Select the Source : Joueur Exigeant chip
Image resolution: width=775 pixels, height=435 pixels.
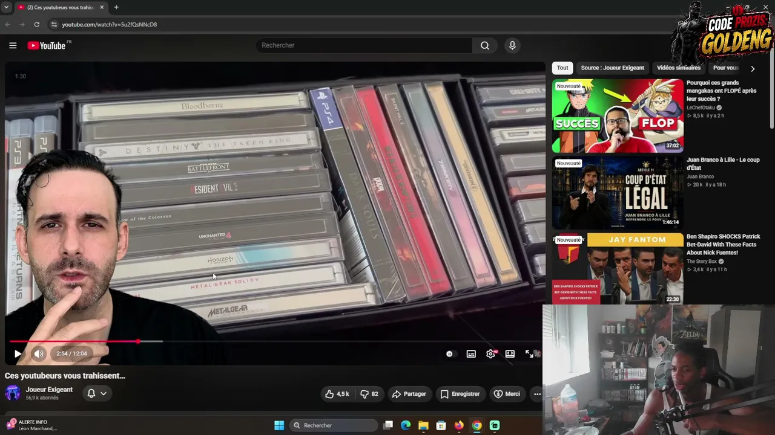(x=612, y=68)
